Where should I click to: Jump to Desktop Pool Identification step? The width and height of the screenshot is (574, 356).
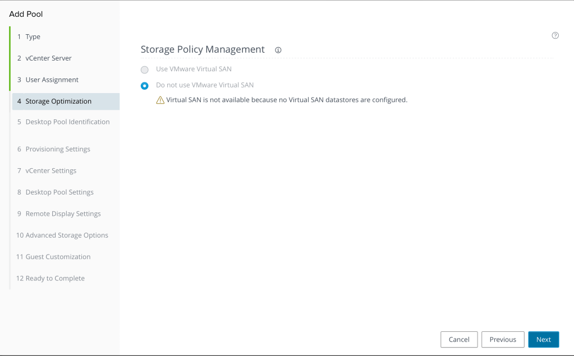(x=67, y=122)
